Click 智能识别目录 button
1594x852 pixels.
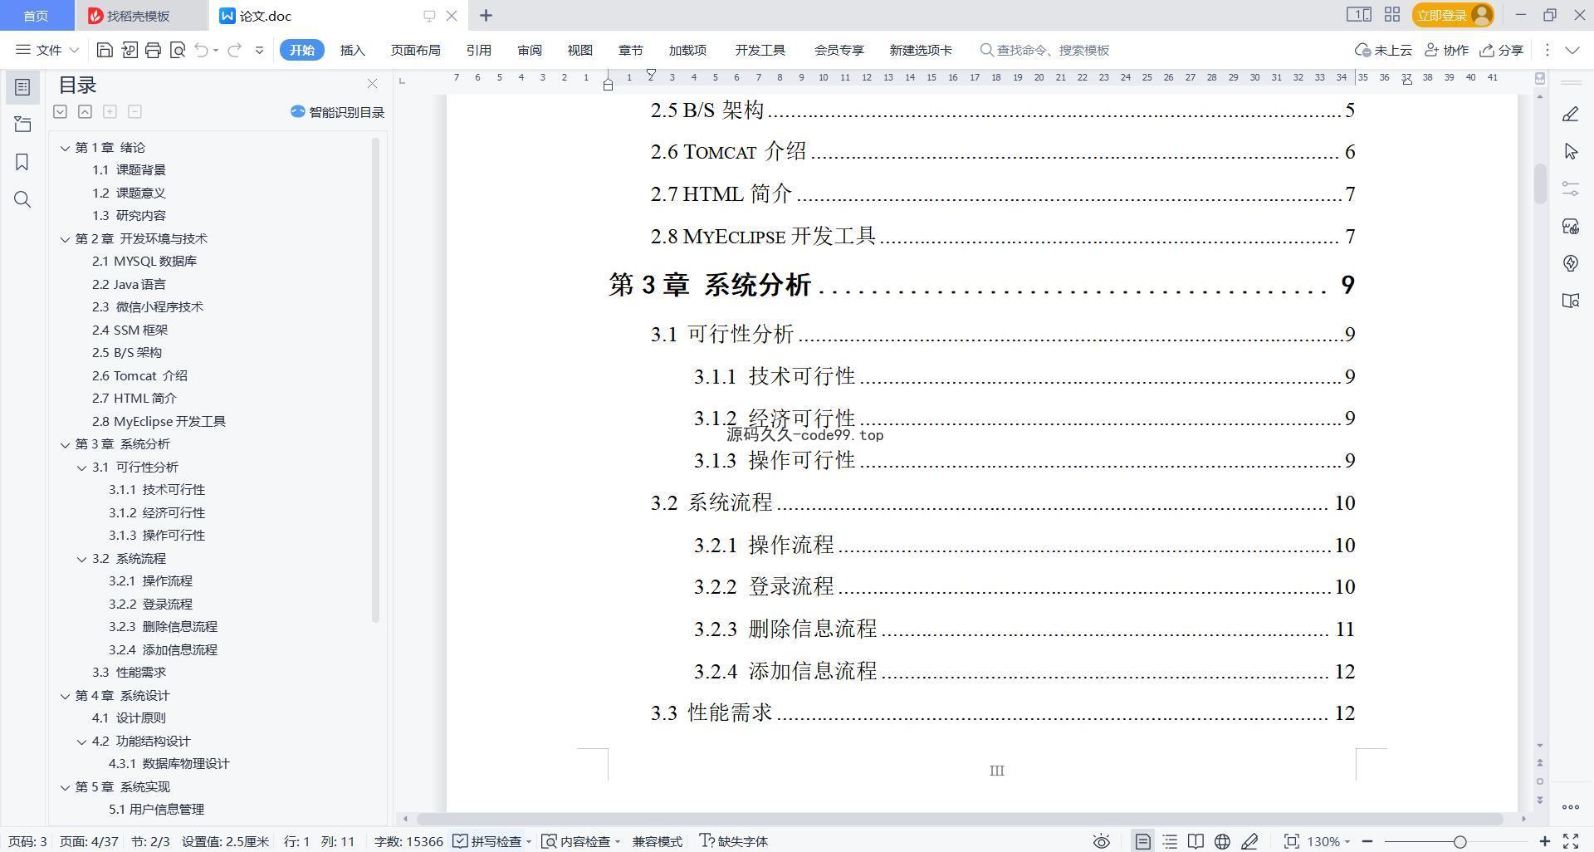337,112
